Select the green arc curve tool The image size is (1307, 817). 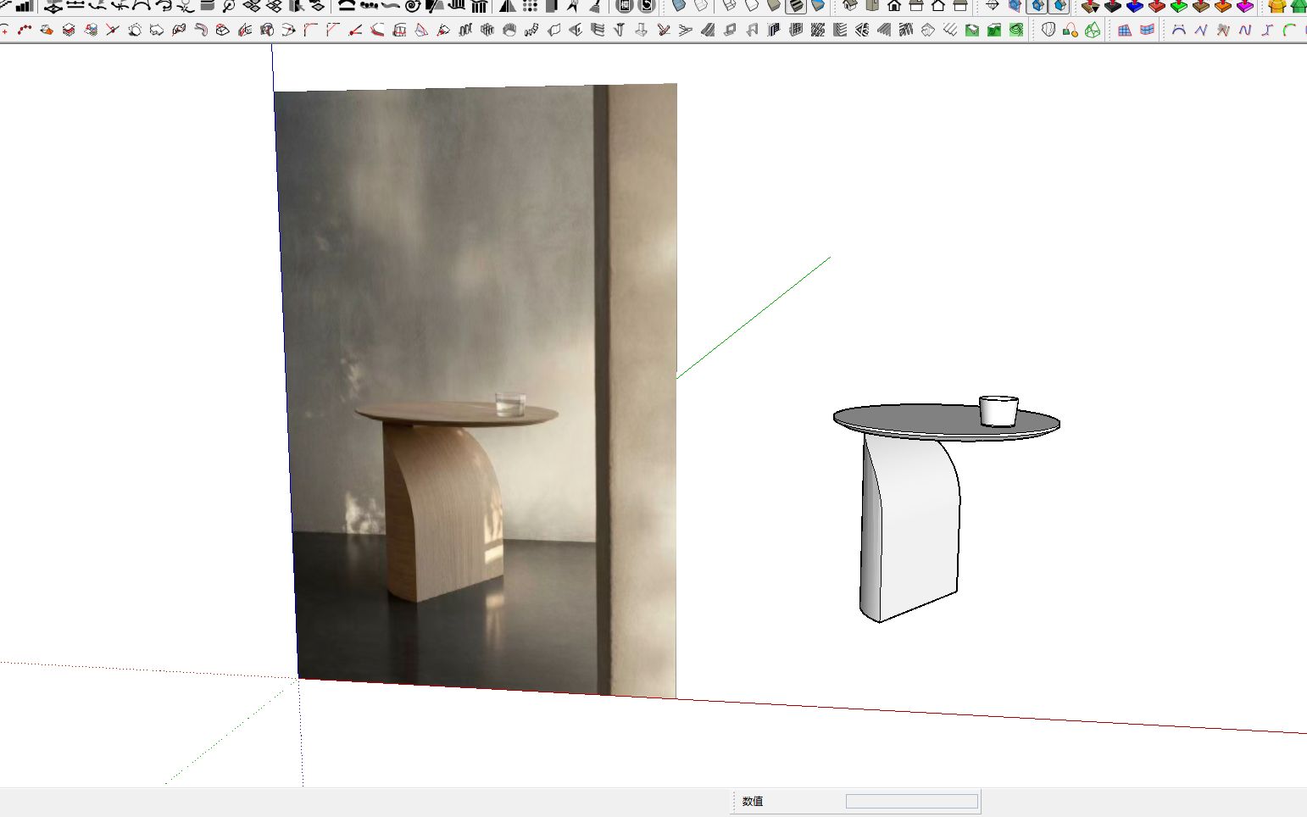(x=1289, y=30)
